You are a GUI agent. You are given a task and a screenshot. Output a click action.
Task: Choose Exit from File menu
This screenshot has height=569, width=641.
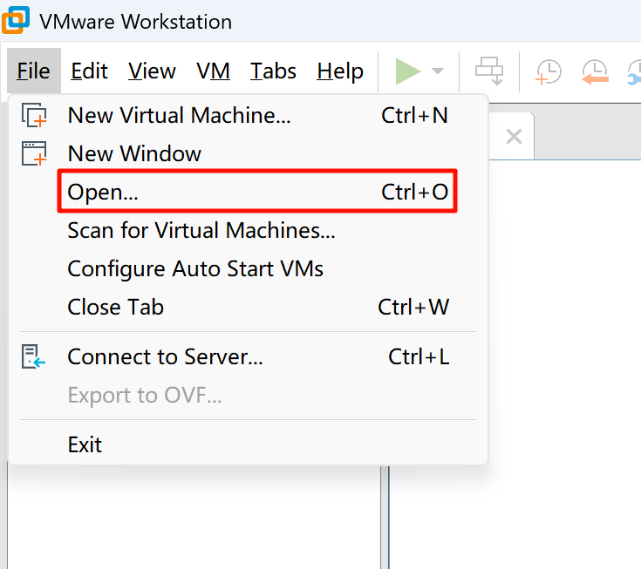pyautogui.click(x=249, y=444)
